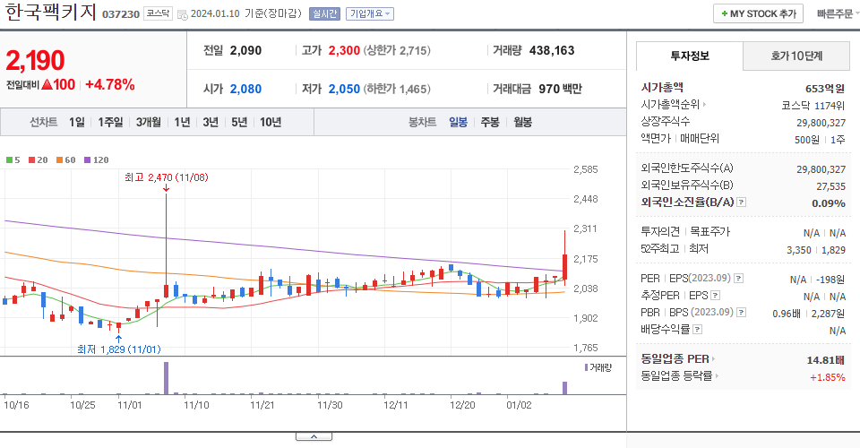
Task: Select 1일 line chart period
Action: [x=77, y=122]
